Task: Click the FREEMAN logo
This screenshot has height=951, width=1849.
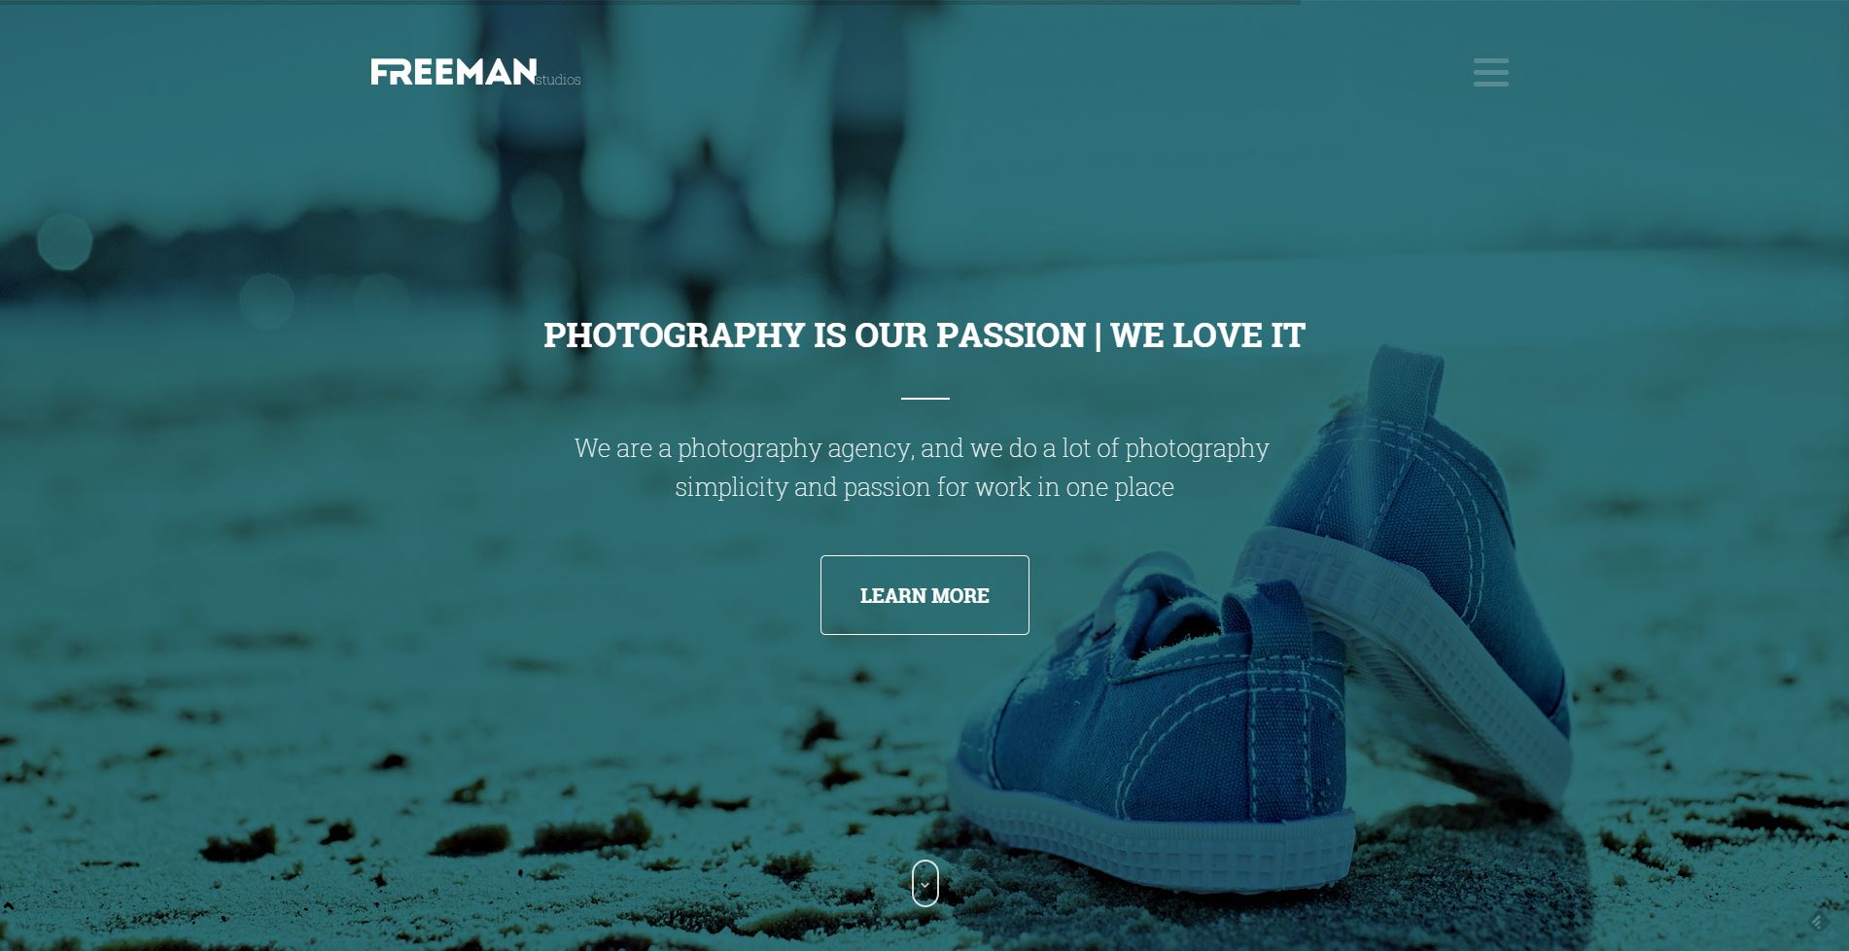Action: [453, 72]
